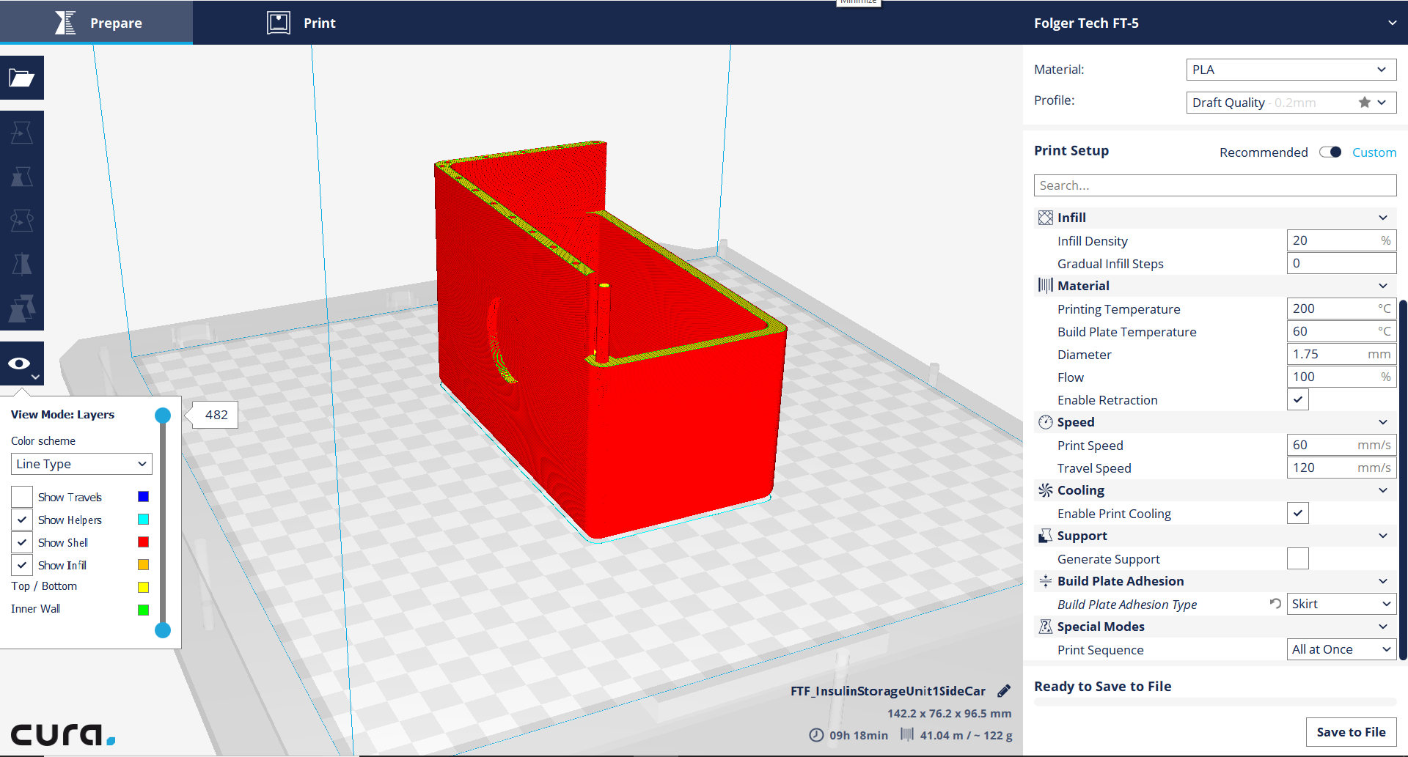
Task: Click the Custom setup label
Action: [x=1374, y=152]
